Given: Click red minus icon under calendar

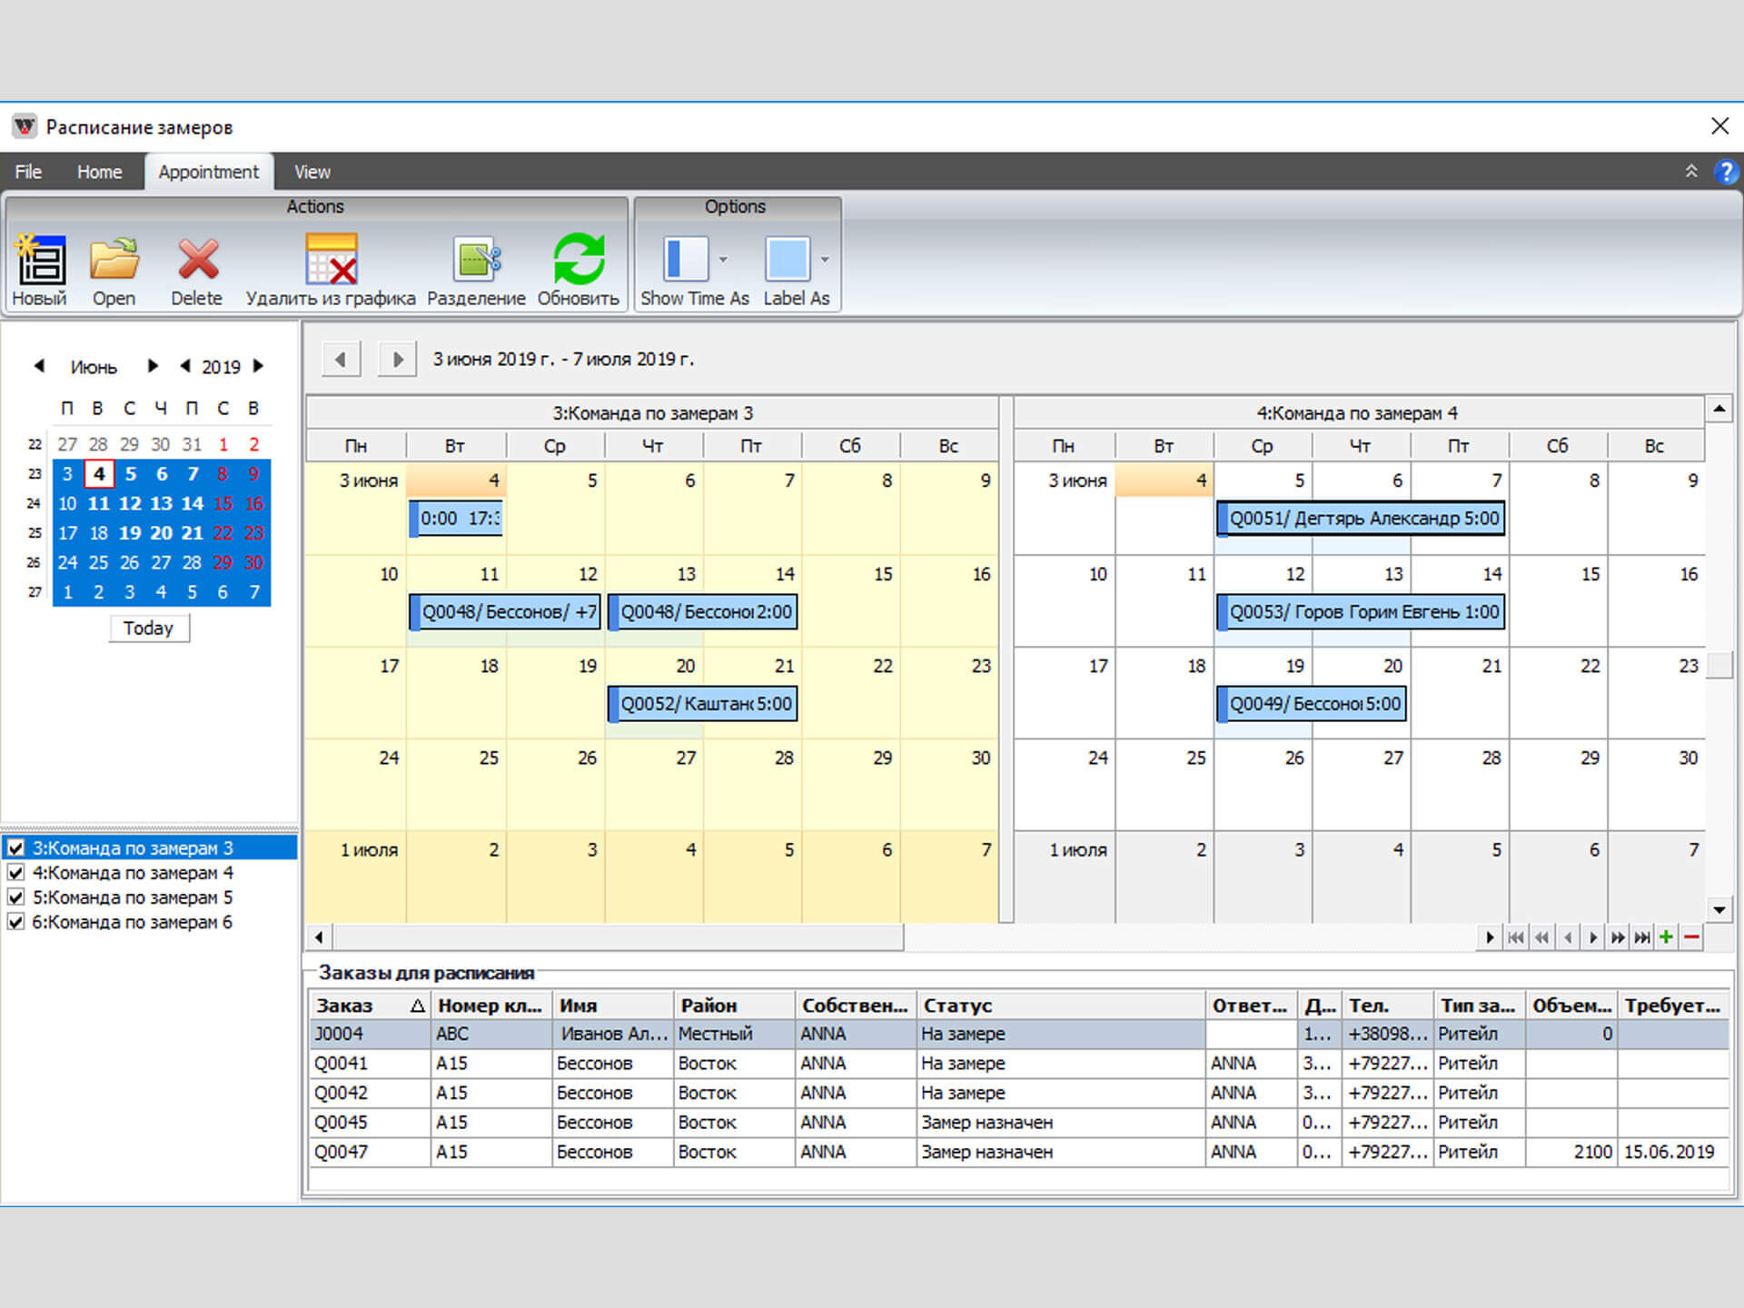Looking at the screenshot, I should (1691, 937).
